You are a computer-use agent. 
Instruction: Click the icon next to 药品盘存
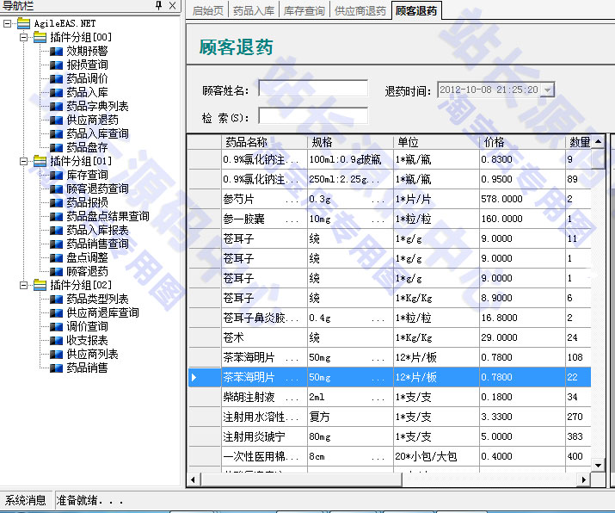click(x=57, y=147)
